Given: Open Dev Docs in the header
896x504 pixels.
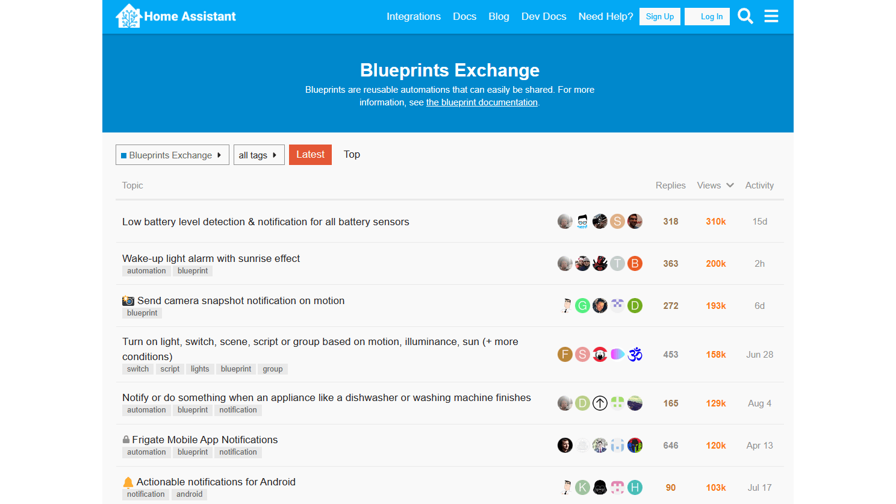Looking at the screenshot, I should pos(544,16).
